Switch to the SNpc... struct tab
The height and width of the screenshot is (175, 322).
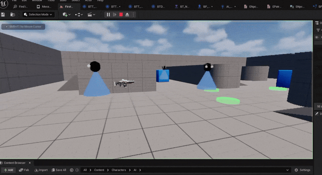(297, 6)
